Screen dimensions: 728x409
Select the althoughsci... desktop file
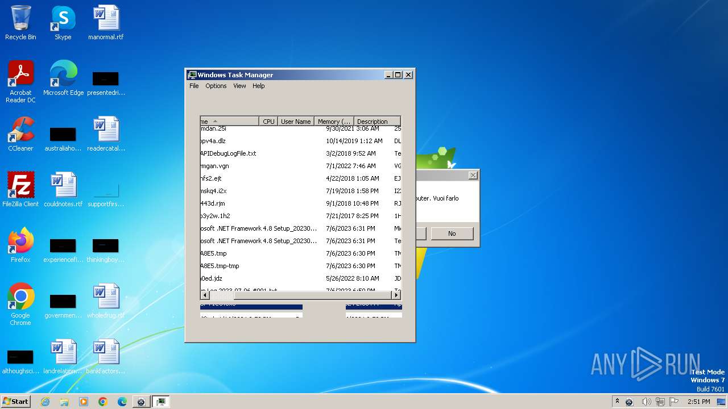tap(20, 361)
